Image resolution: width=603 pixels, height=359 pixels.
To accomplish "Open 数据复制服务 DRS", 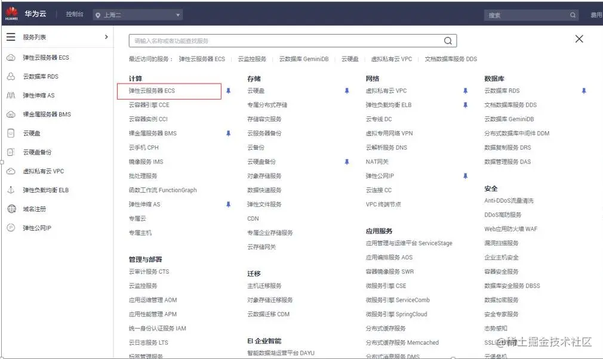I will point(507,147).
